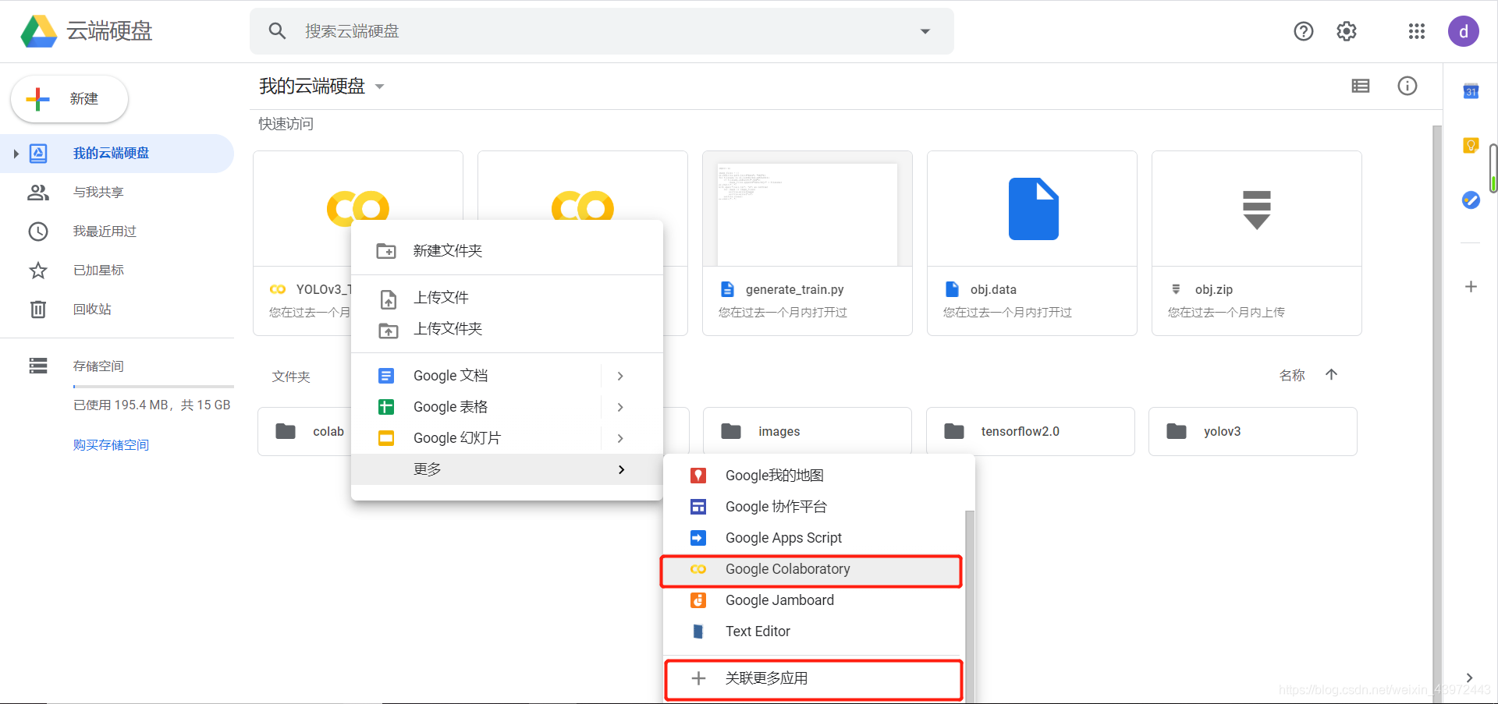
Task: Expand the My Drive tree arrow
Action: [x=16, y=154]
